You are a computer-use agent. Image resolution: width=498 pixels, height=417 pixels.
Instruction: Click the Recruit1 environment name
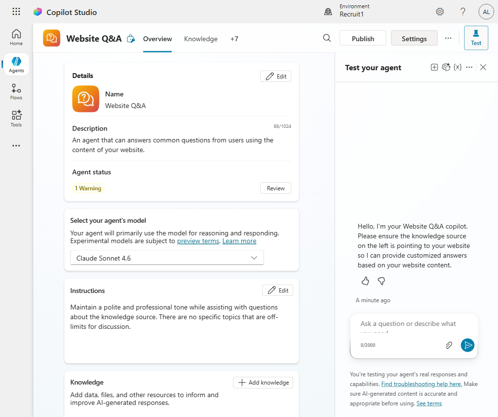click(352, 15)
